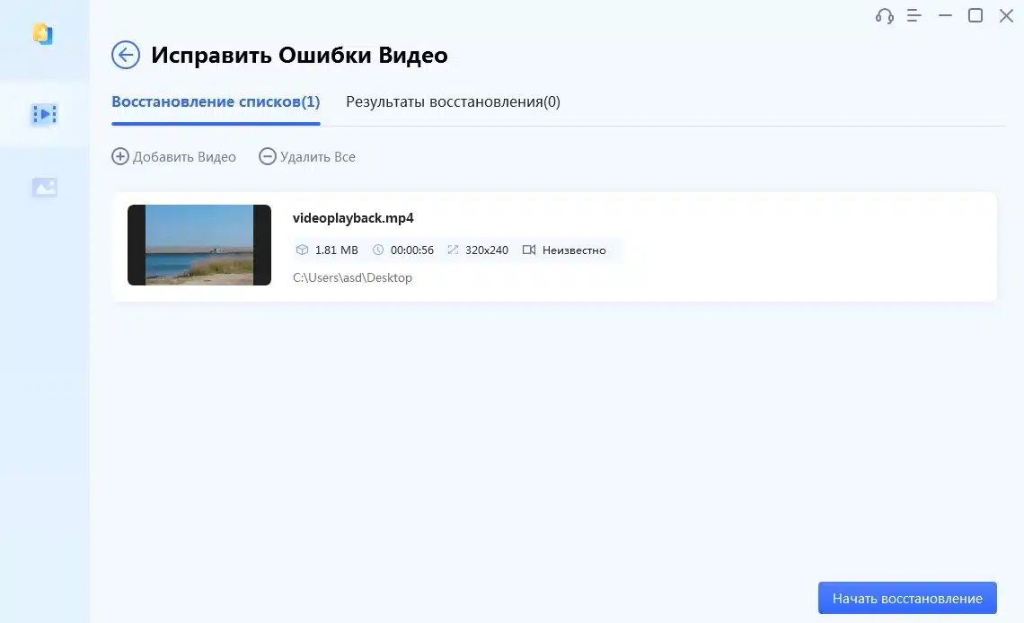Click the app logo icon in sidebar
Image resolution: width=1024 pixels, height=623 pixels.
pyautogui.click(x=43, y=34)
